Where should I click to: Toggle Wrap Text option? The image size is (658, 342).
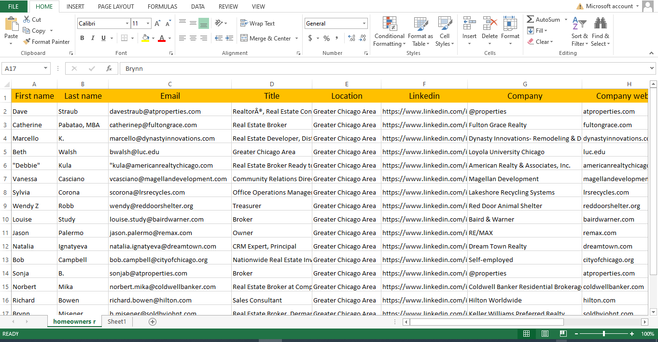click(258, 24)
